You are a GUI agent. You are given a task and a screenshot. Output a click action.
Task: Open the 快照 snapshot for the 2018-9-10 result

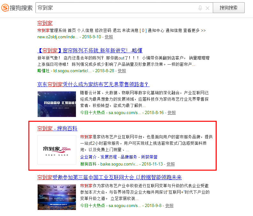pyautogui.click(x=109, y=37)
